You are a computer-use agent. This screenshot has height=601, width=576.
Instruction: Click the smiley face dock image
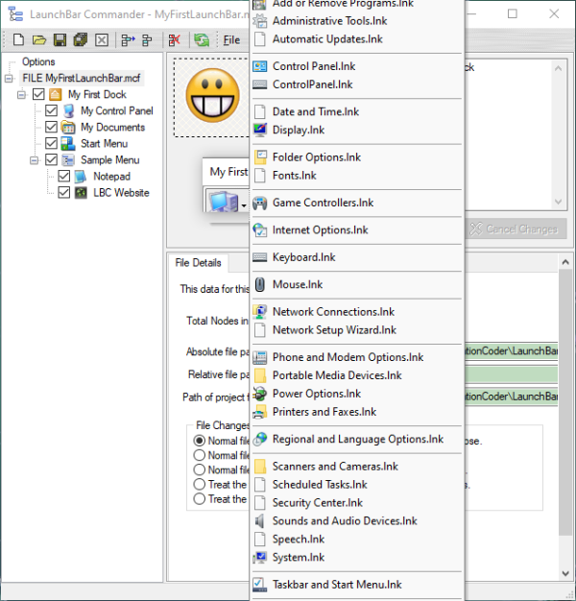click(212, 95)
